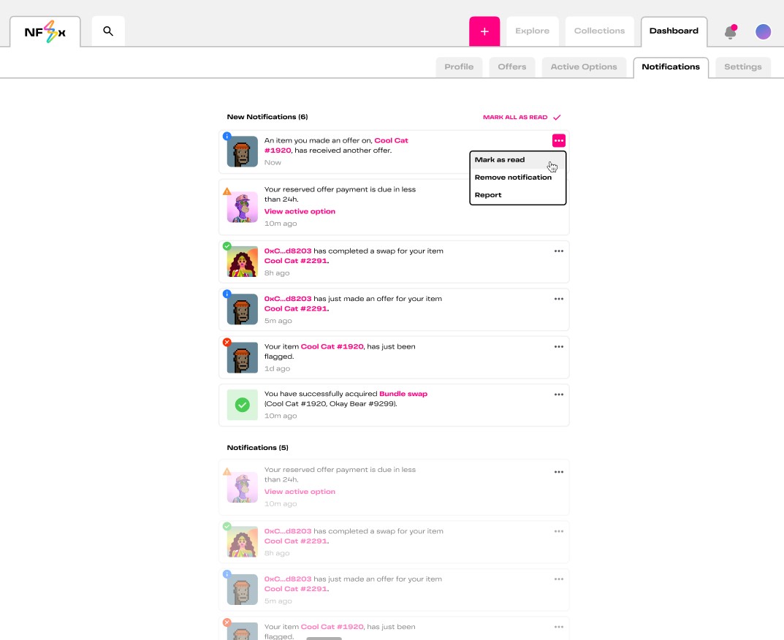
Task: Open the search magnifier icon
Action: [x=108, y=31]
